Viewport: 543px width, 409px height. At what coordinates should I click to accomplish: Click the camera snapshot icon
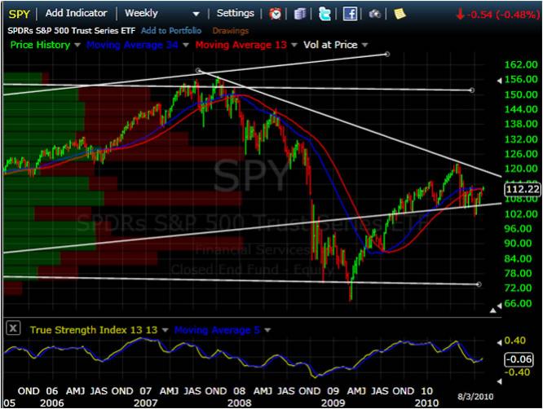(375, 14)
